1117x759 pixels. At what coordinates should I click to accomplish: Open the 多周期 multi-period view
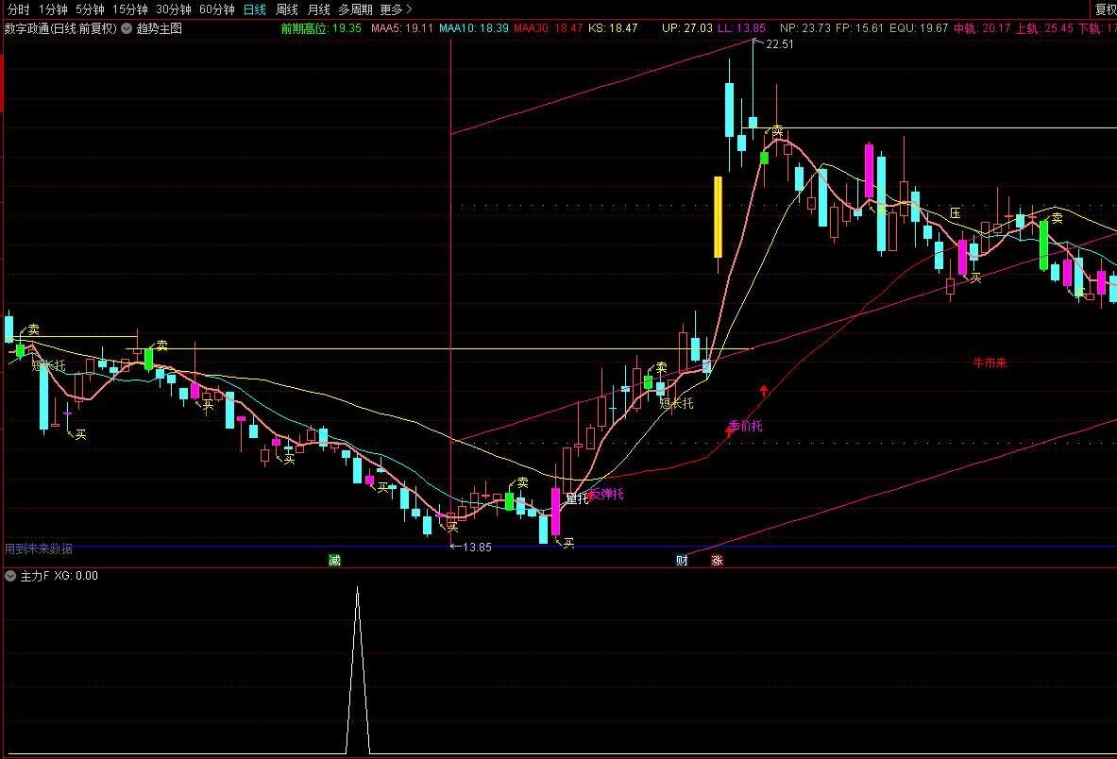click(x=355, y=9)
